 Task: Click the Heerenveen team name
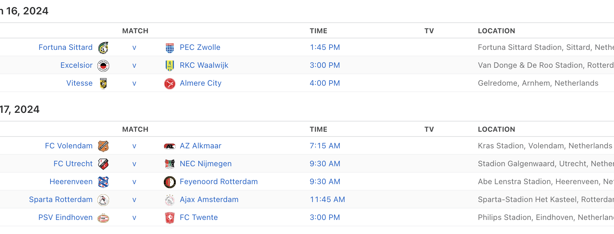[71, 182]
